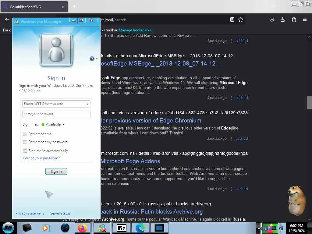Open Windows Live Messenger taskbar icon
Screen dimensions: 312x234
coord(102,228)
